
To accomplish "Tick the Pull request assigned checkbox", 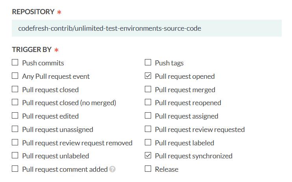I will [148, 116].
